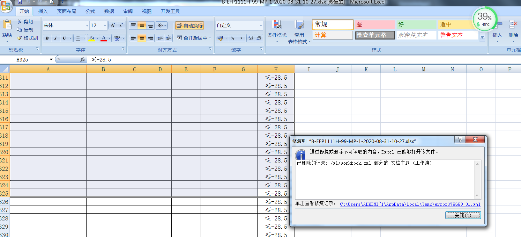Align text right icon
The image size is (521, 237).
pos(151,38)
